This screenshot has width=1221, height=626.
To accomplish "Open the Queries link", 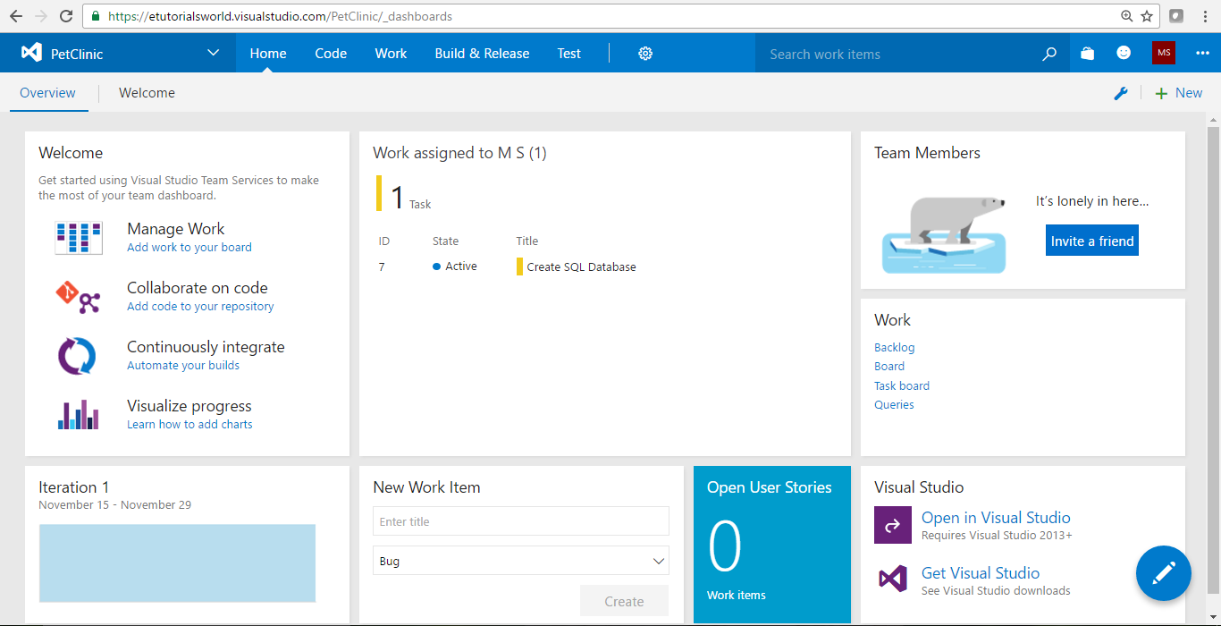I will pyautogui.click(x=894, y=405).
